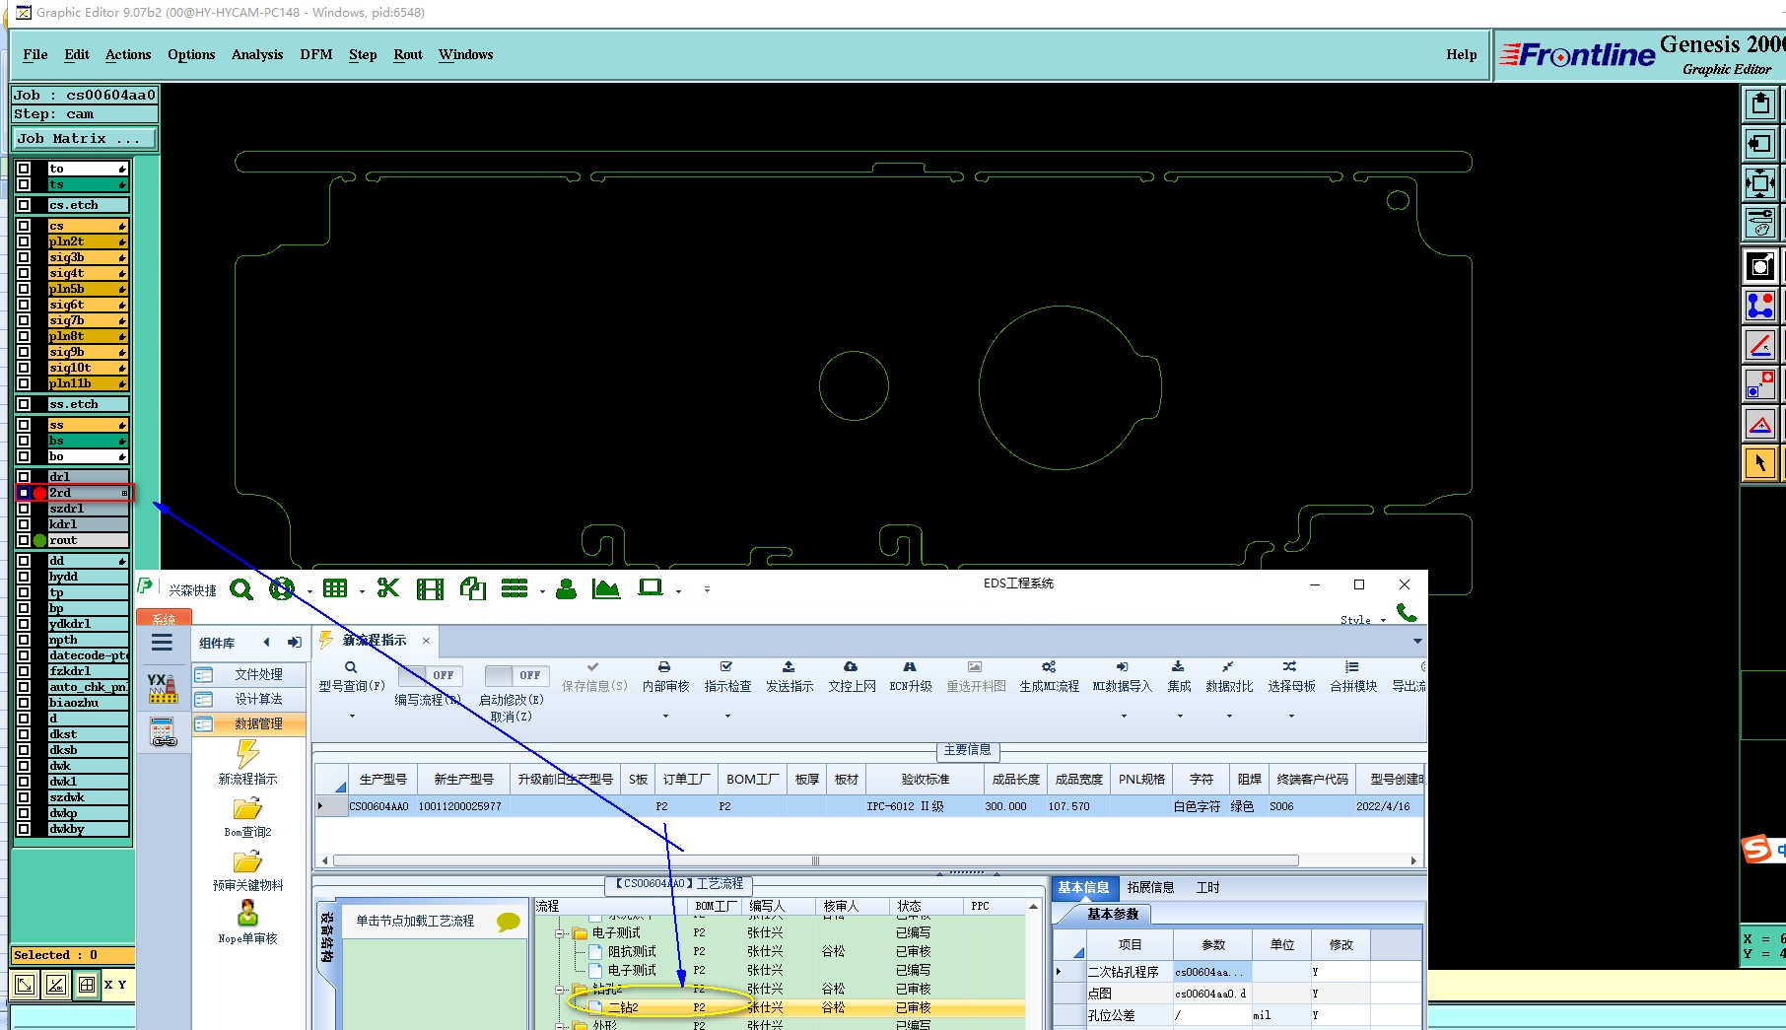
Task: Click the zoom-fit arrows icon in Genesis toolbar
Action: (x=1760, y=183)
